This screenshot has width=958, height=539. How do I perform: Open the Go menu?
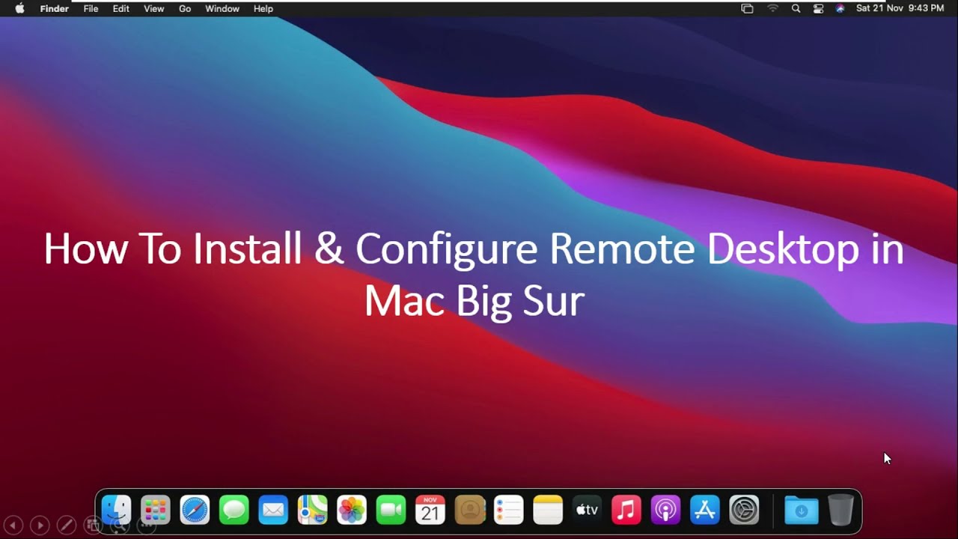185,8
